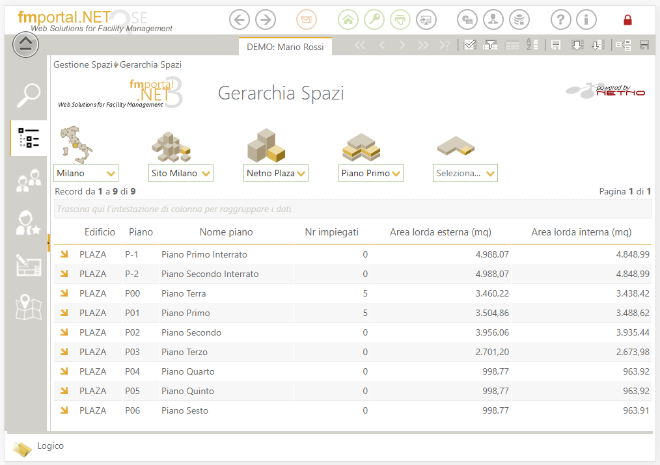Click the monitor screen icon in header
The height and width of the screenshot is (465, 660).
coord(426,20)
